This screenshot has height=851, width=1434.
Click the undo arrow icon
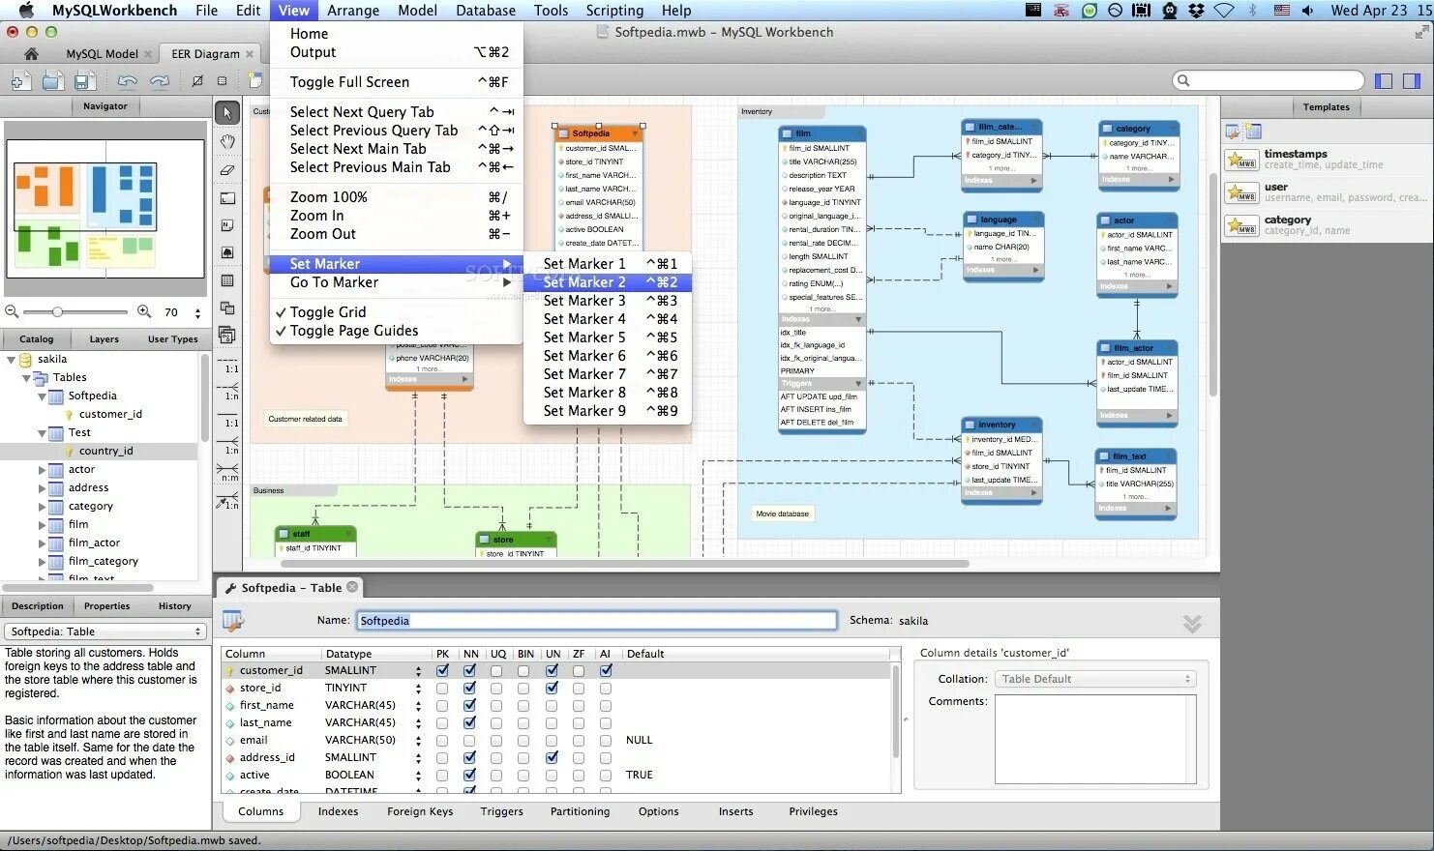tap(127, 81)
